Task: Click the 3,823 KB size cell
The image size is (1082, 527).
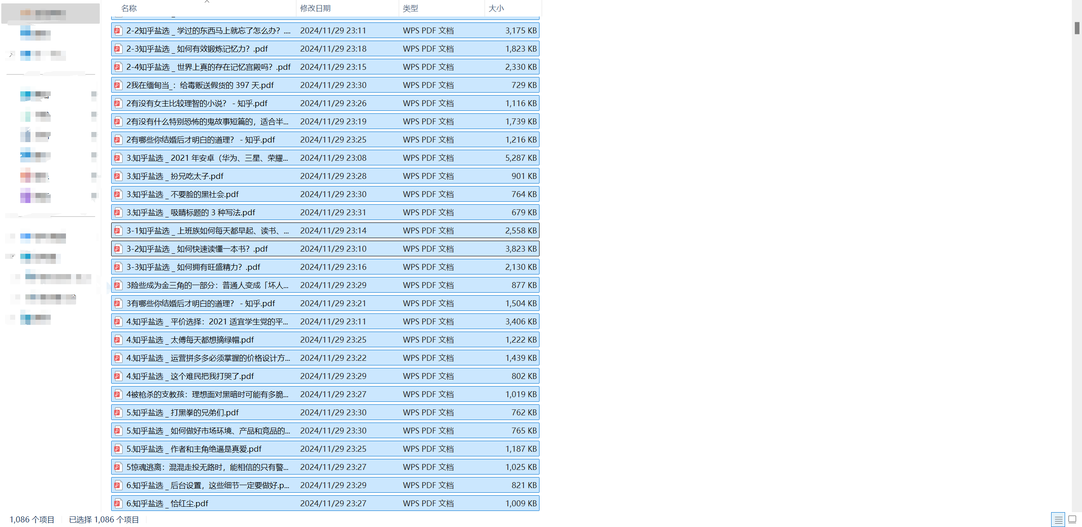Action: click(520, 249)
